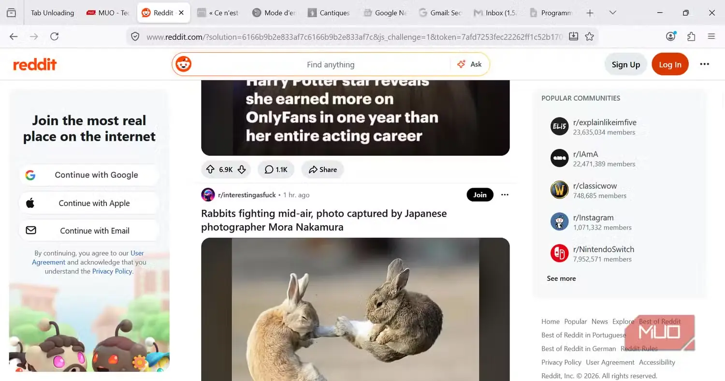Image resolution: width=725 pixels, height=381 pixels.
Task: Click the r/classicwow community icon
Action: (x=560, y=190)
